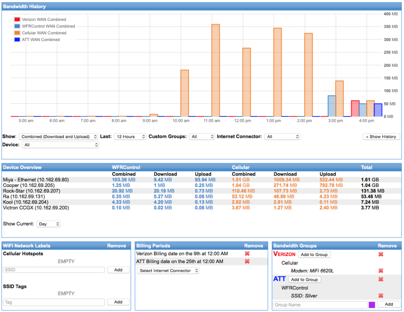
Task: Open Select Internet Connector dropdown
Action: 168,271
